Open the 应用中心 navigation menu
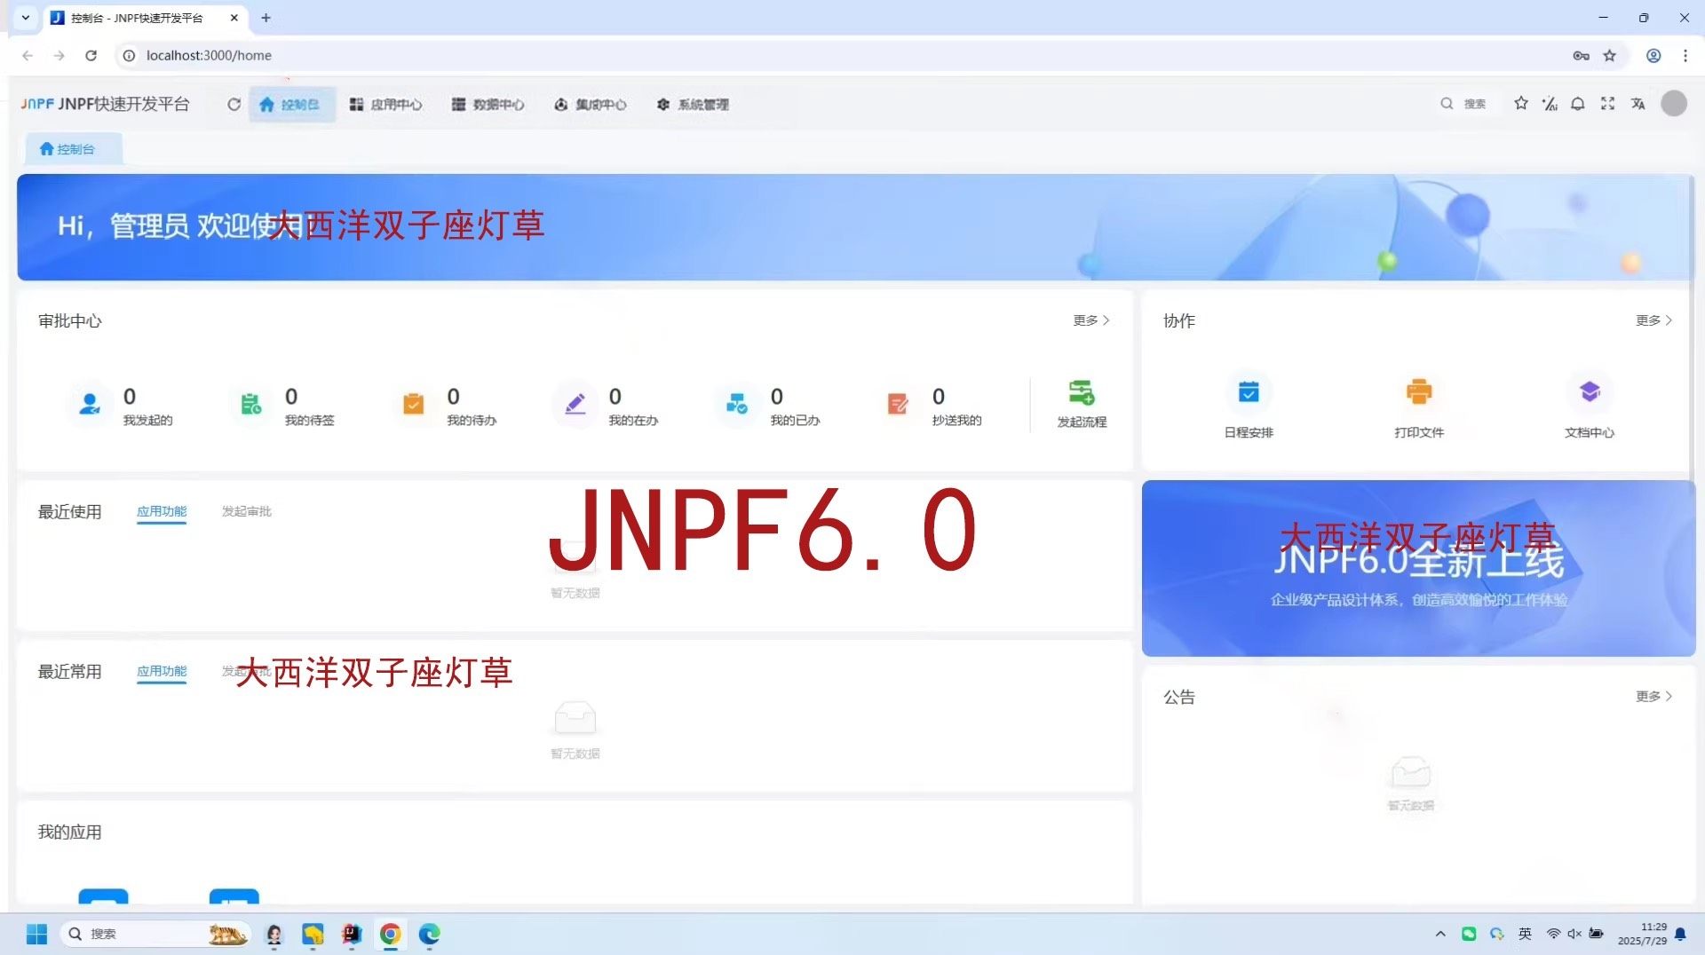Screen dimensions: 1705x955 pyautogui.click(x=385, y=104)
